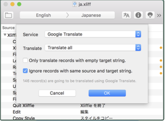Click the ja.xliff document icon in title bar

[x=75, y=4]
